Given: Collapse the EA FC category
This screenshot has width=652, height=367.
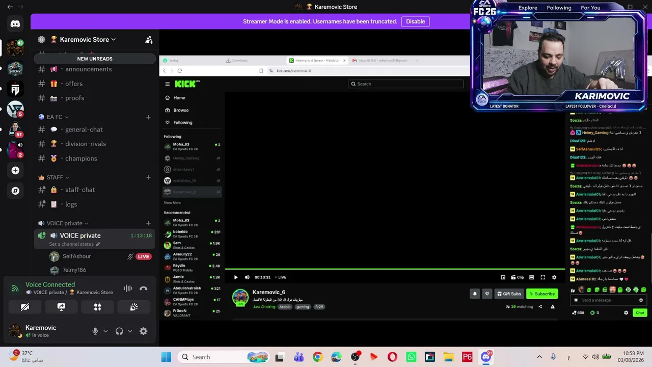Looking at the screenshot, I should [x=57, y=117].
